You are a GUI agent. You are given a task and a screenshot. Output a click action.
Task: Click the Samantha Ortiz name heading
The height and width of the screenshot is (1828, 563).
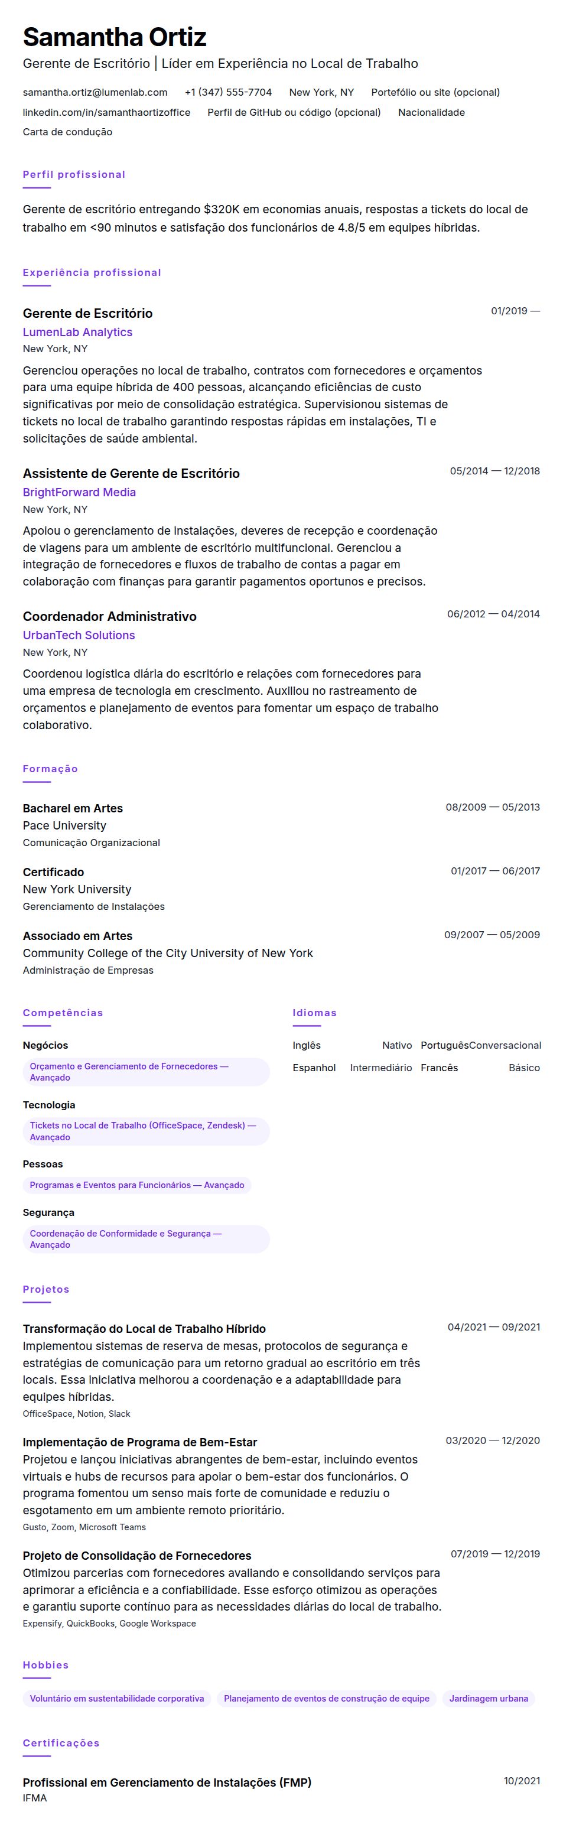click(114, 37)
